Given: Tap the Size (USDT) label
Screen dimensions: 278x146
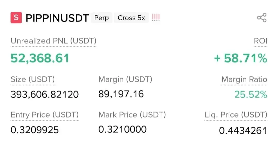Looking at the screenshot, I should tap(32, 79).
